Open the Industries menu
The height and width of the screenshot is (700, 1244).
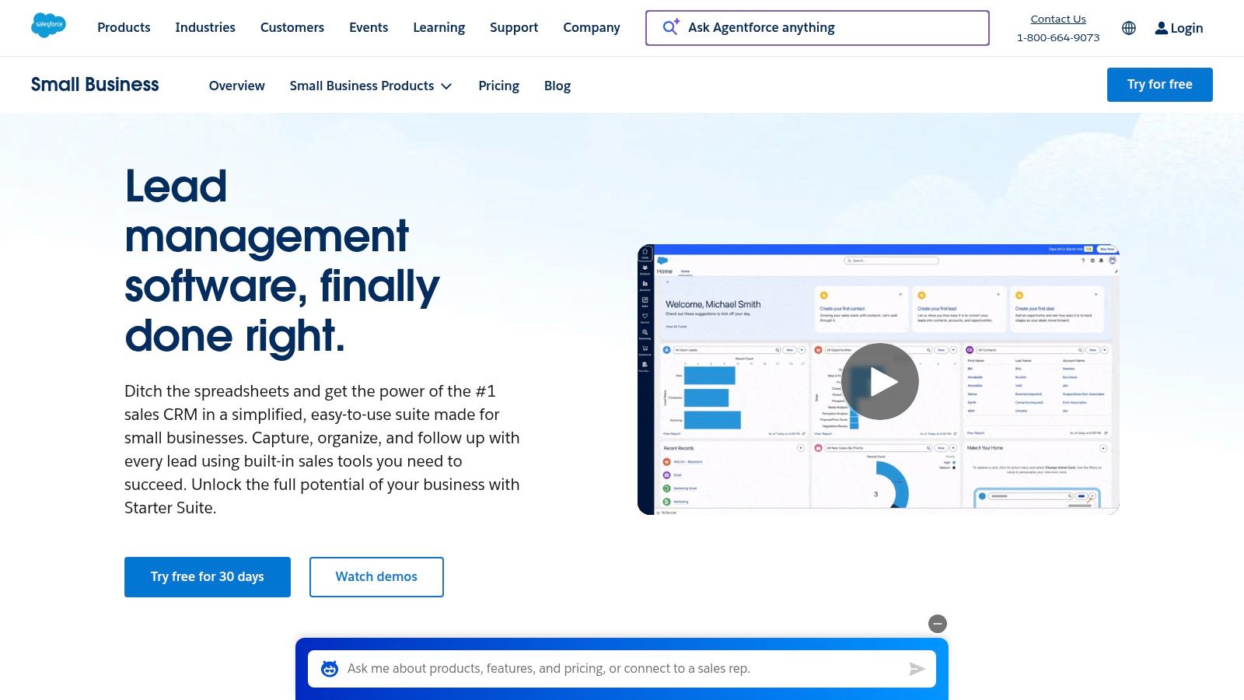tap(205, 27)
